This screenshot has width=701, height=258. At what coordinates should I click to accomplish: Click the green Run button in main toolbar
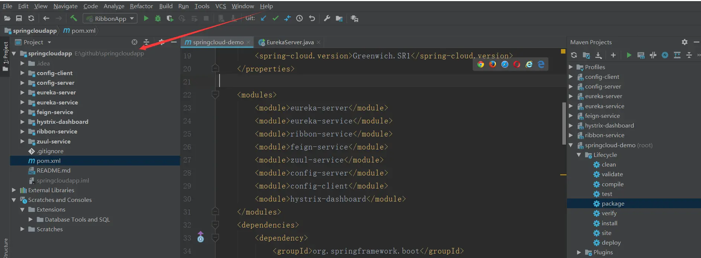[x=146, y=18]
